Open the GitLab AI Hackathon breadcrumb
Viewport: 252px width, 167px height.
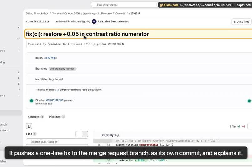click(37, 13)
